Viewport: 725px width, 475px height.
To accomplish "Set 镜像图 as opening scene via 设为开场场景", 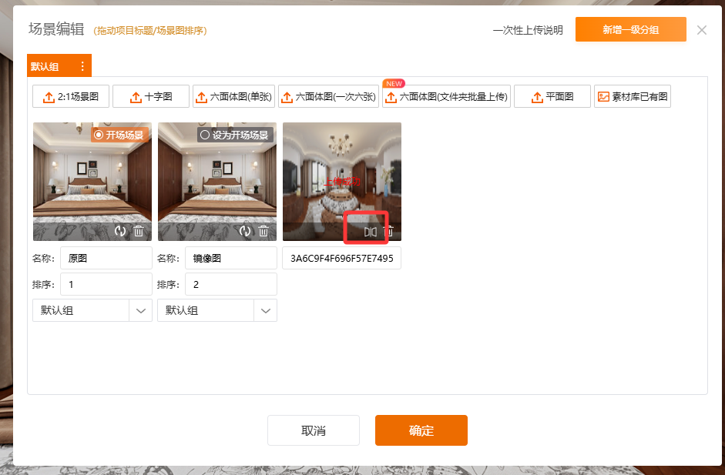I will [204, 135].
